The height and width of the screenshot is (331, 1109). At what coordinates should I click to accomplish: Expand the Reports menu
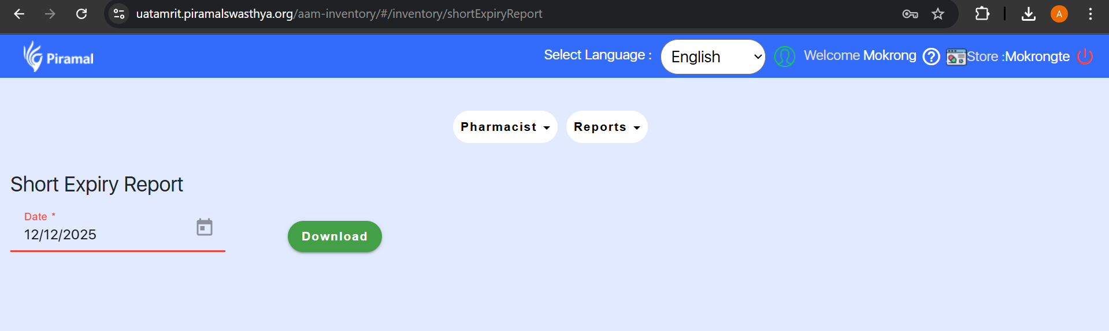(x=606, y=127)
